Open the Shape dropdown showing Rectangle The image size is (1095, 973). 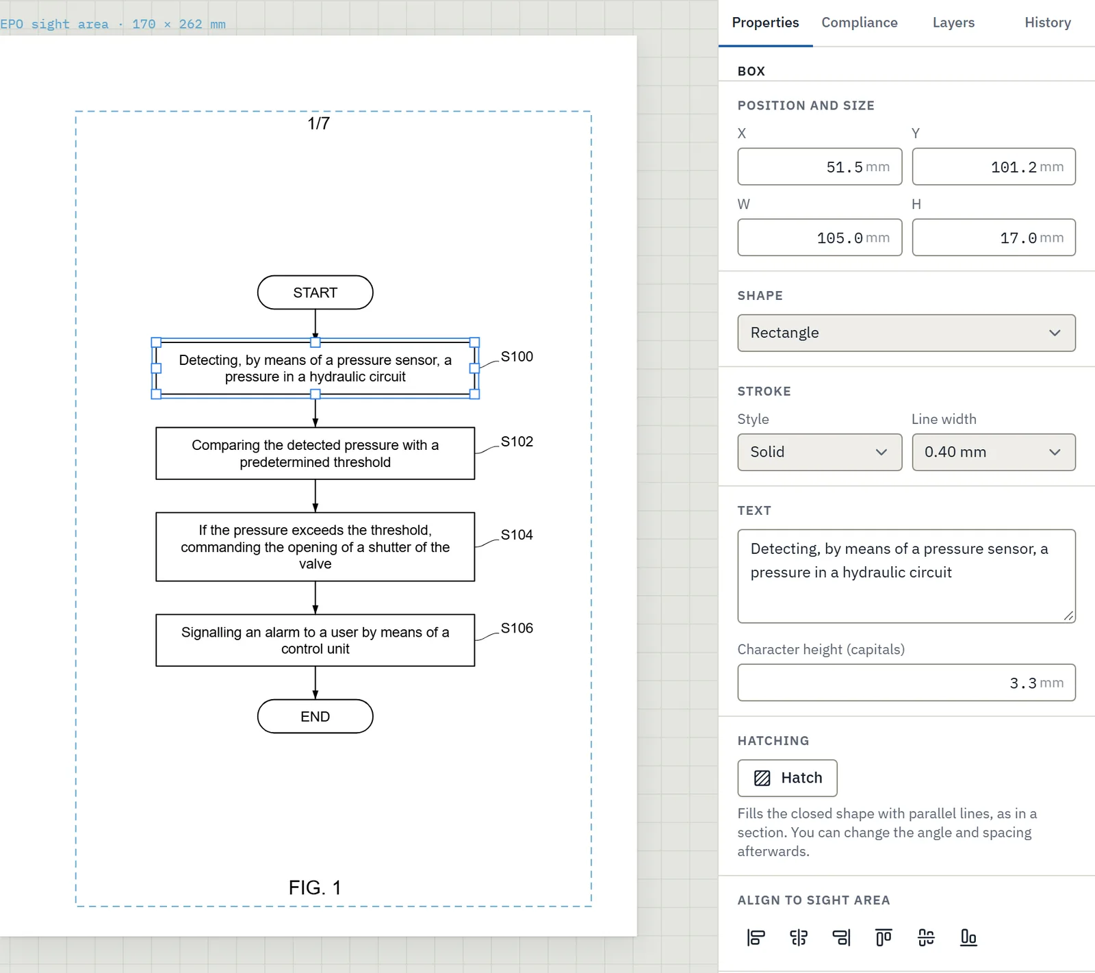point(906,333)
